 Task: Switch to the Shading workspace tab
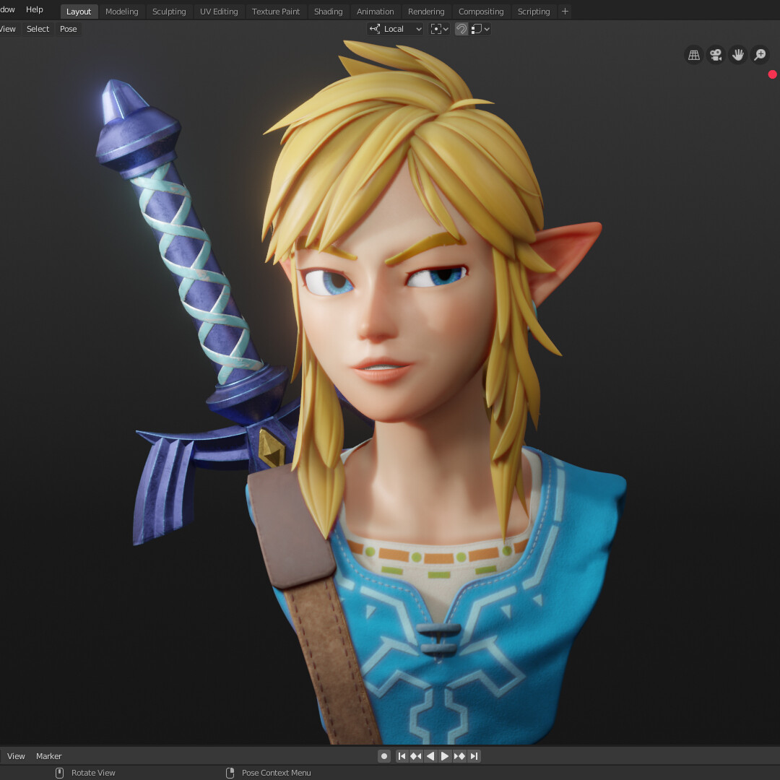tap(329, 12)
